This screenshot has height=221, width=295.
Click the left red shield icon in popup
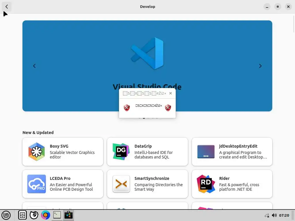(x=127, y=108)
